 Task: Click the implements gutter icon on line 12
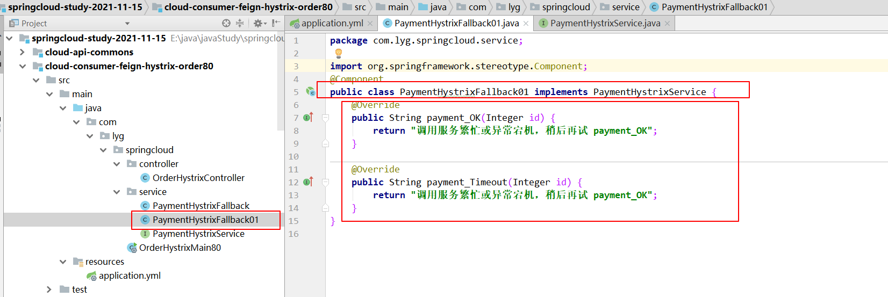point(308,182)
